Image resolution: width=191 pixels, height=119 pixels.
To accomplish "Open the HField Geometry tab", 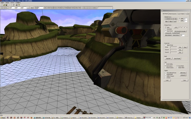I will point(173,14).
